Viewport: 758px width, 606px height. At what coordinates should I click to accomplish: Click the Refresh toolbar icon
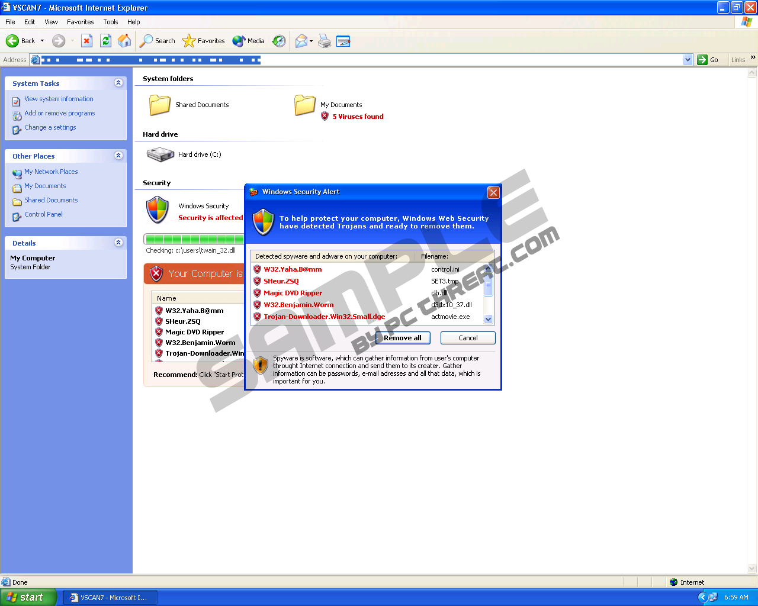105,41
